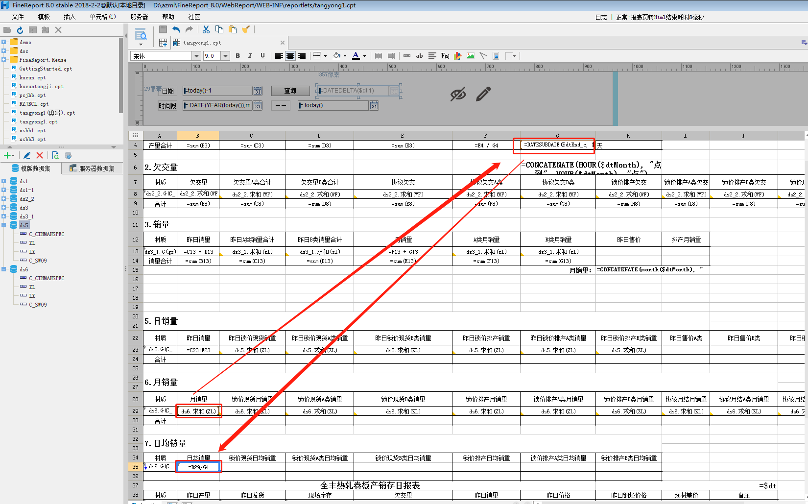The image size is (808, 504).
Task: Close the tangyong1.cpt tab
Action: click(x=282, y=43)
